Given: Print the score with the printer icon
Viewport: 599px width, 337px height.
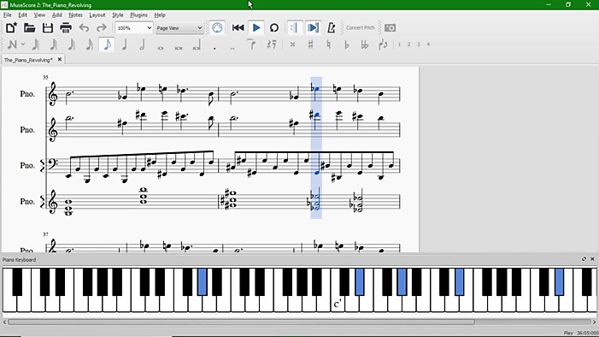Looking at the screenshot, I should tap(66, 27).
